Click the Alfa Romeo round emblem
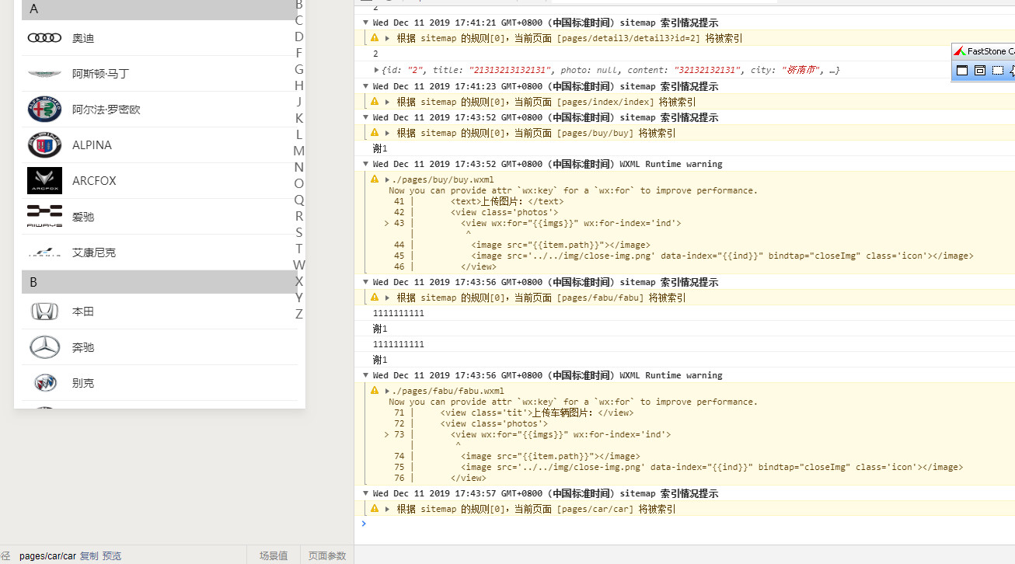The width and height of the screenshot is (1015, 564). point(44,110)
